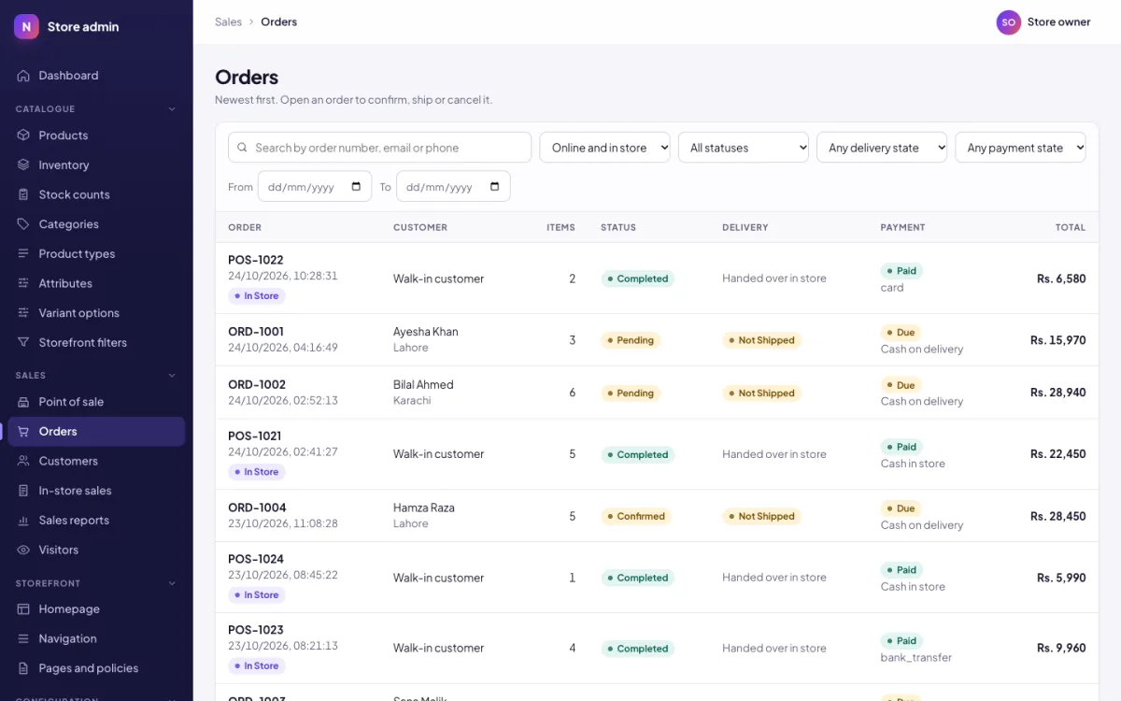Open the All statuses dropdown
Image resolution: width=1121 pixels, height=701 pixels.
[x=743, y=148]
